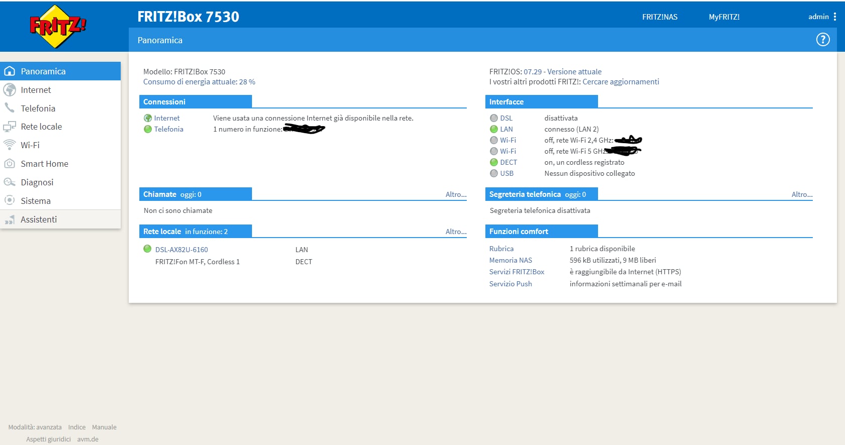The image size is (845, 445).
Task: Open the Wi-Fi menu in sidebar
Action: 60,145
